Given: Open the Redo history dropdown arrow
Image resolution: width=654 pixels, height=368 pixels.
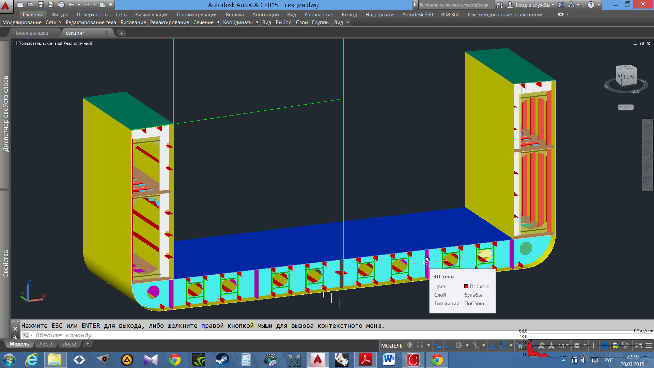Looking at the screenshot, I should [x=94, y=5].
